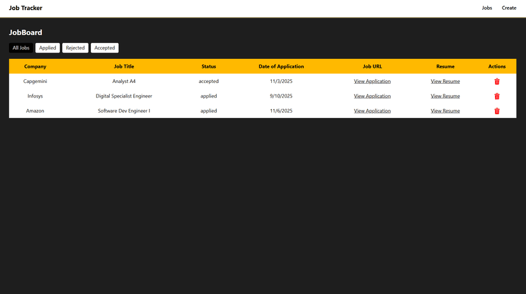Viewport: 526px width, 294px height.
Task: Select the Capgemini company cell
Action: (35, 81)
